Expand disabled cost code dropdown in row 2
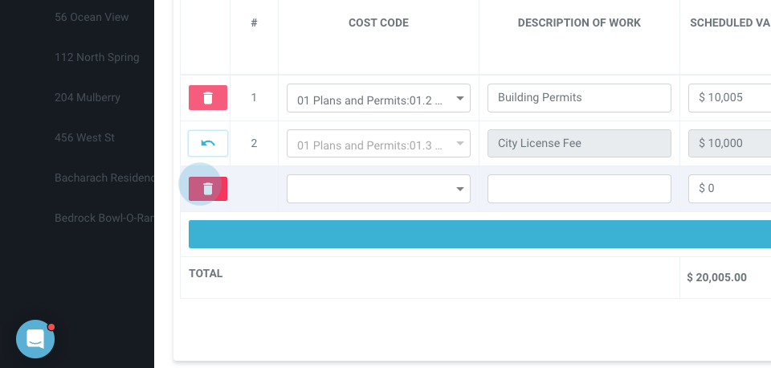 pyautogui.click(x=378, y=144)
